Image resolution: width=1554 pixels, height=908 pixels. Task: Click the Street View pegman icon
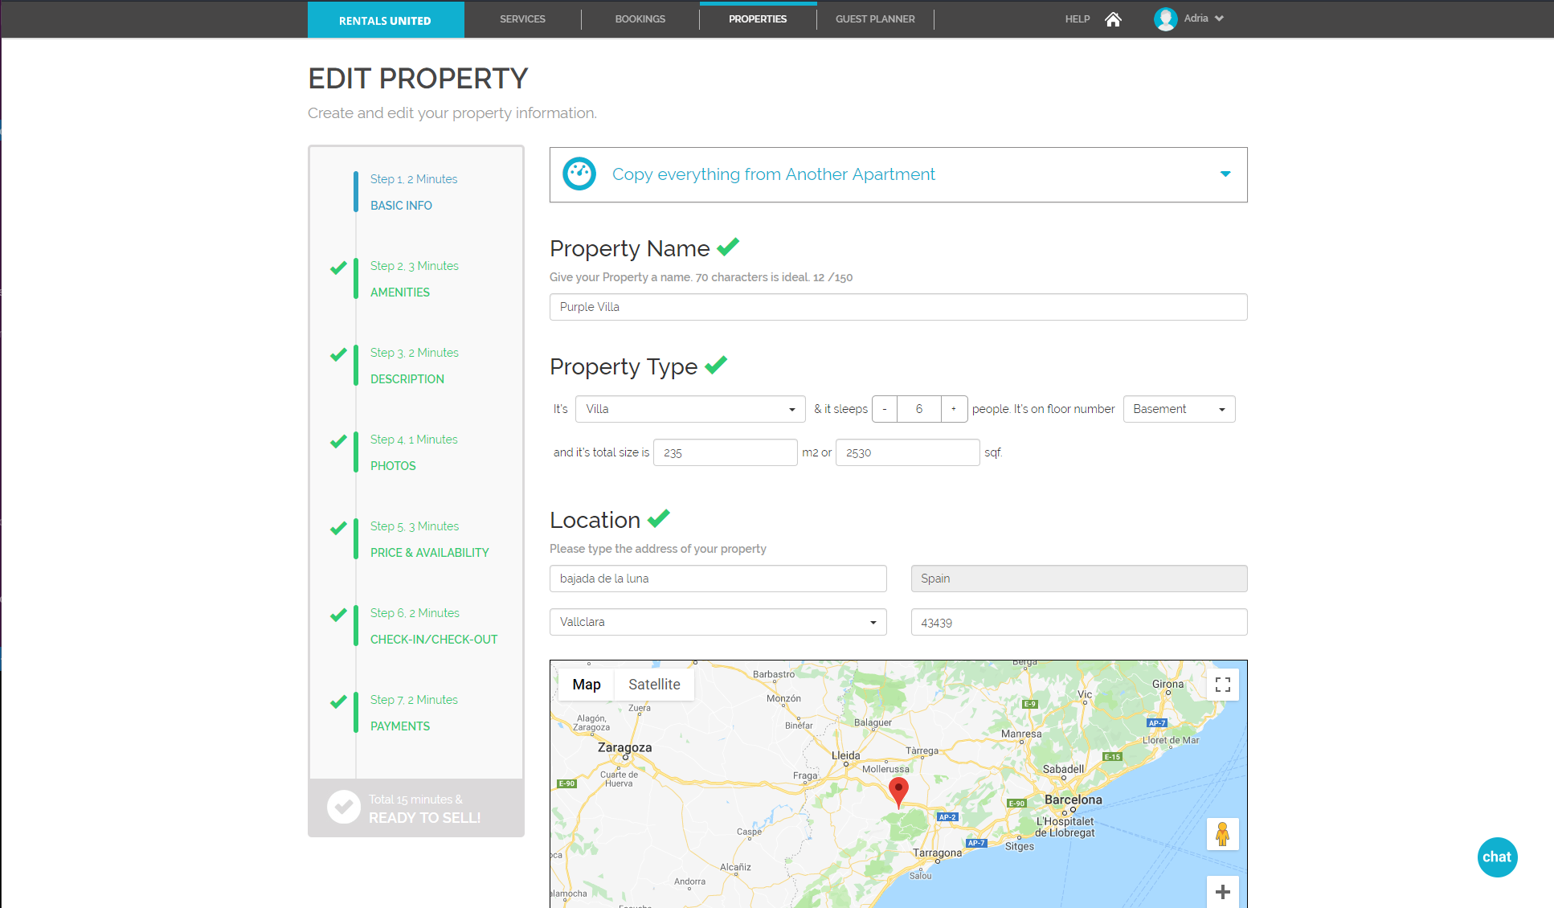tap(1222, 834)
